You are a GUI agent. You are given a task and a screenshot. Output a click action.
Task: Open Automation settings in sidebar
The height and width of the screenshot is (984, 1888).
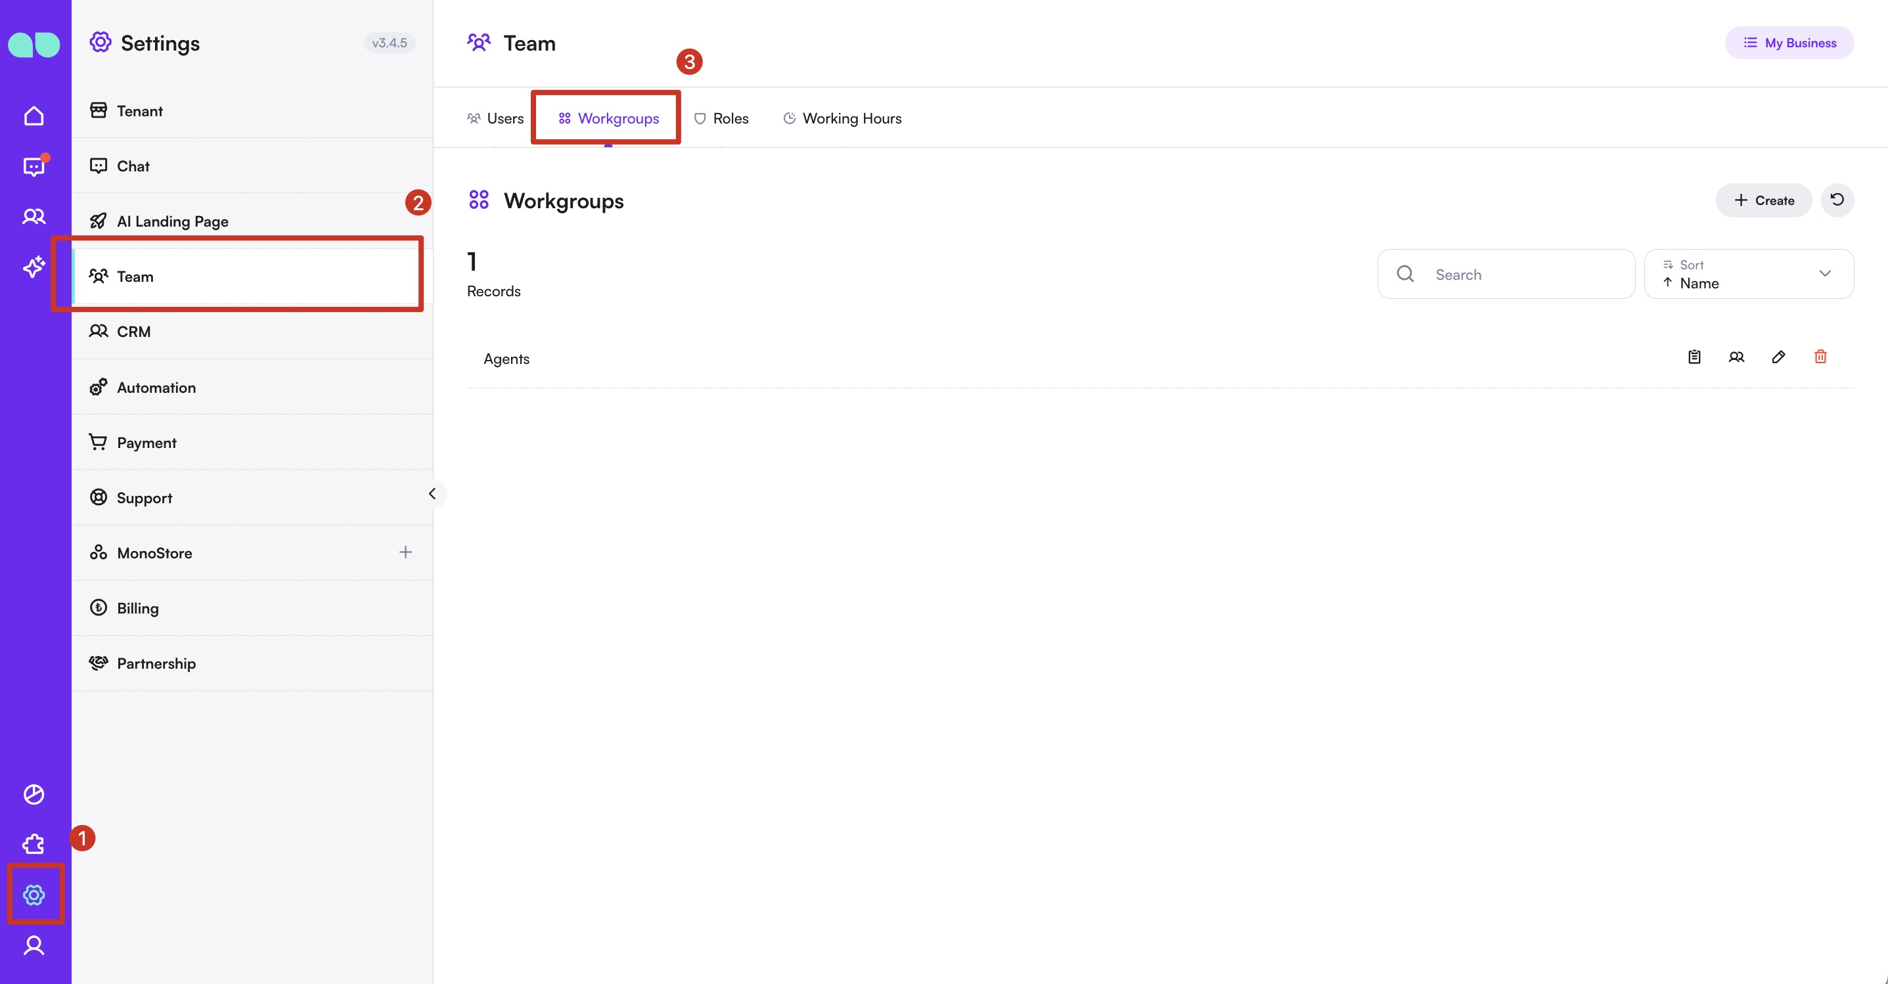click(156, 388)
